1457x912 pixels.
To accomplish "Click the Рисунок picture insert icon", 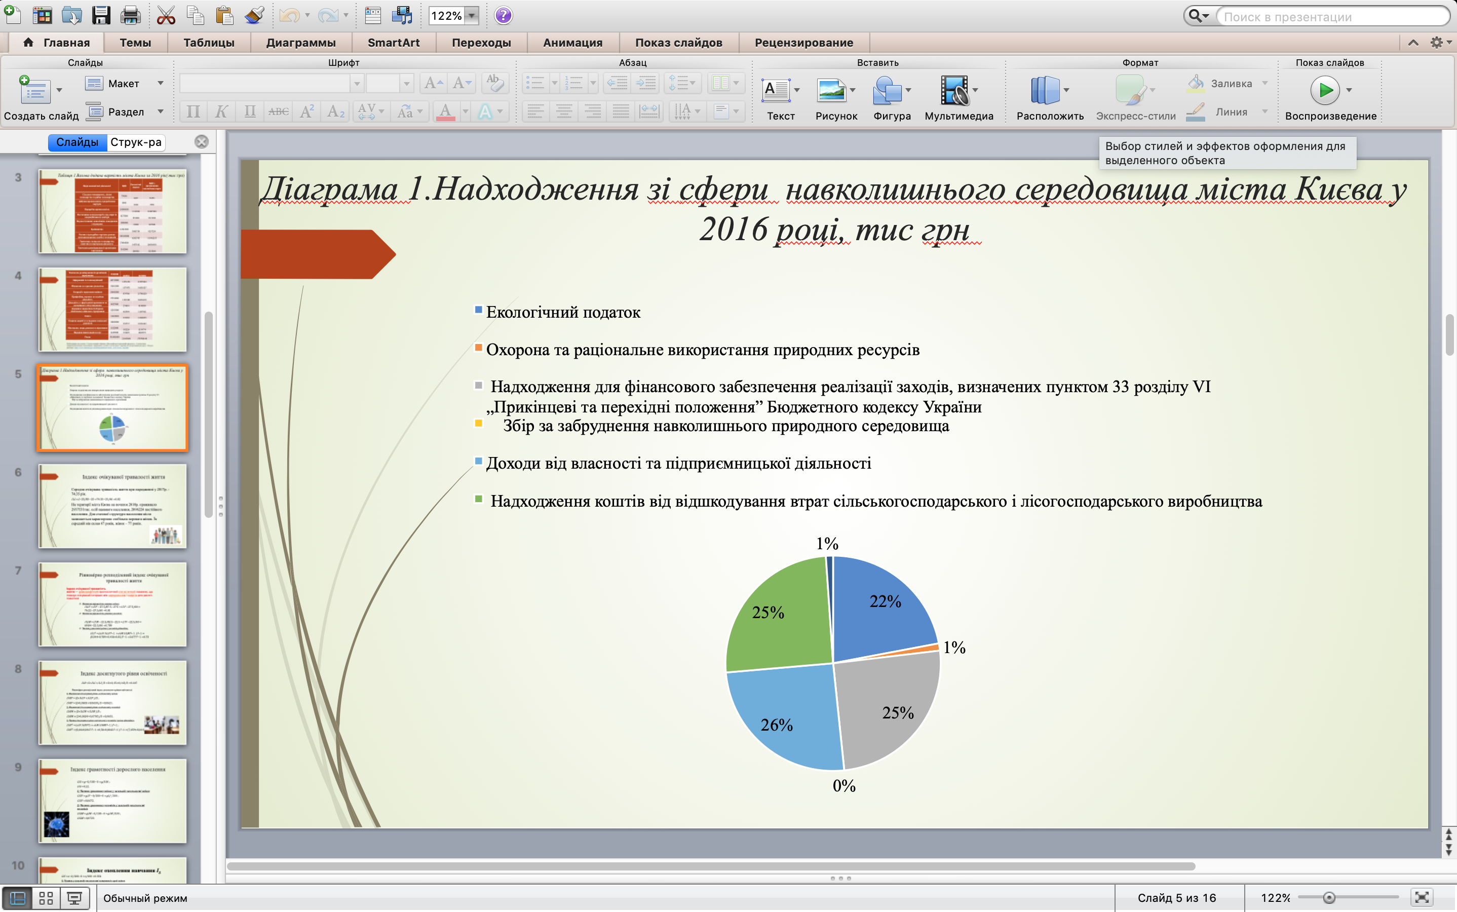I will [831, 91].
